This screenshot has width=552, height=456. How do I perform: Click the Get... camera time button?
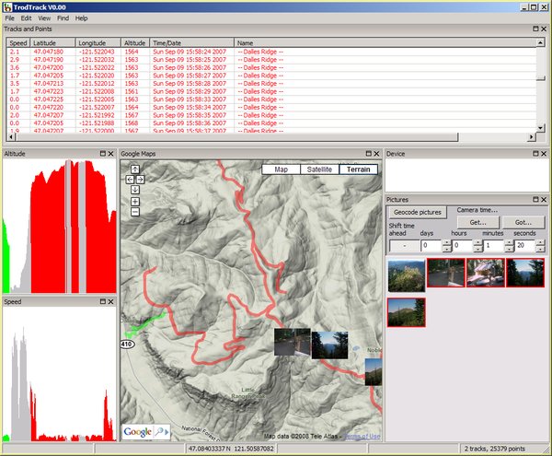[x=478, y=223]
